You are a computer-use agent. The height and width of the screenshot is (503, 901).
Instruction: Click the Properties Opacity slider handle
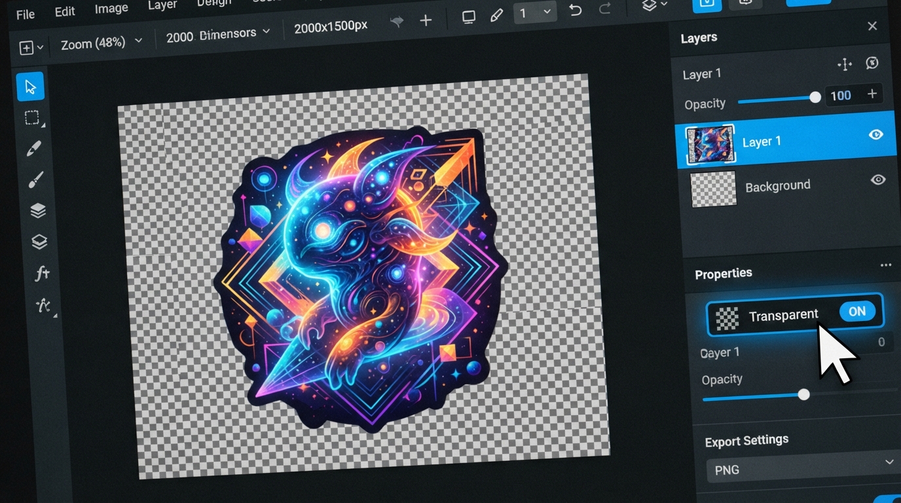pos(804,394)
